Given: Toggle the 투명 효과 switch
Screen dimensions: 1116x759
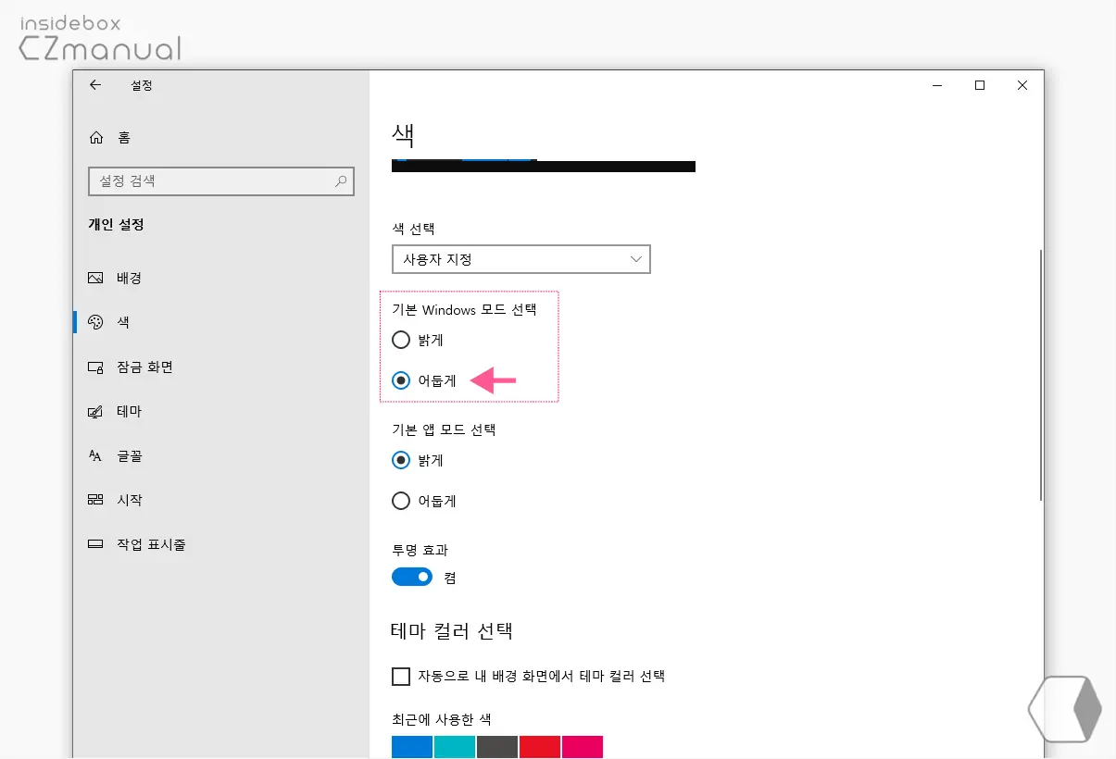Looking at the screenshot, I should pos(412,578).
